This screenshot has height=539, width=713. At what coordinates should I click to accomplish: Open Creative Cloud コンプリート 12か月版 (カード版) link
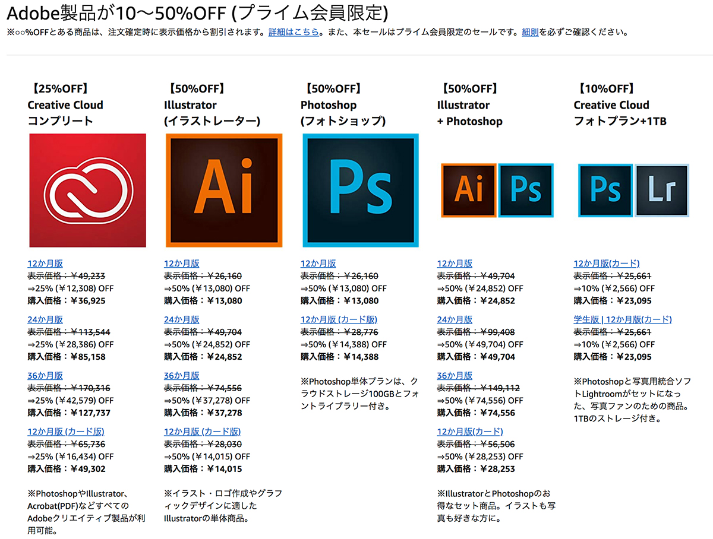66,432
